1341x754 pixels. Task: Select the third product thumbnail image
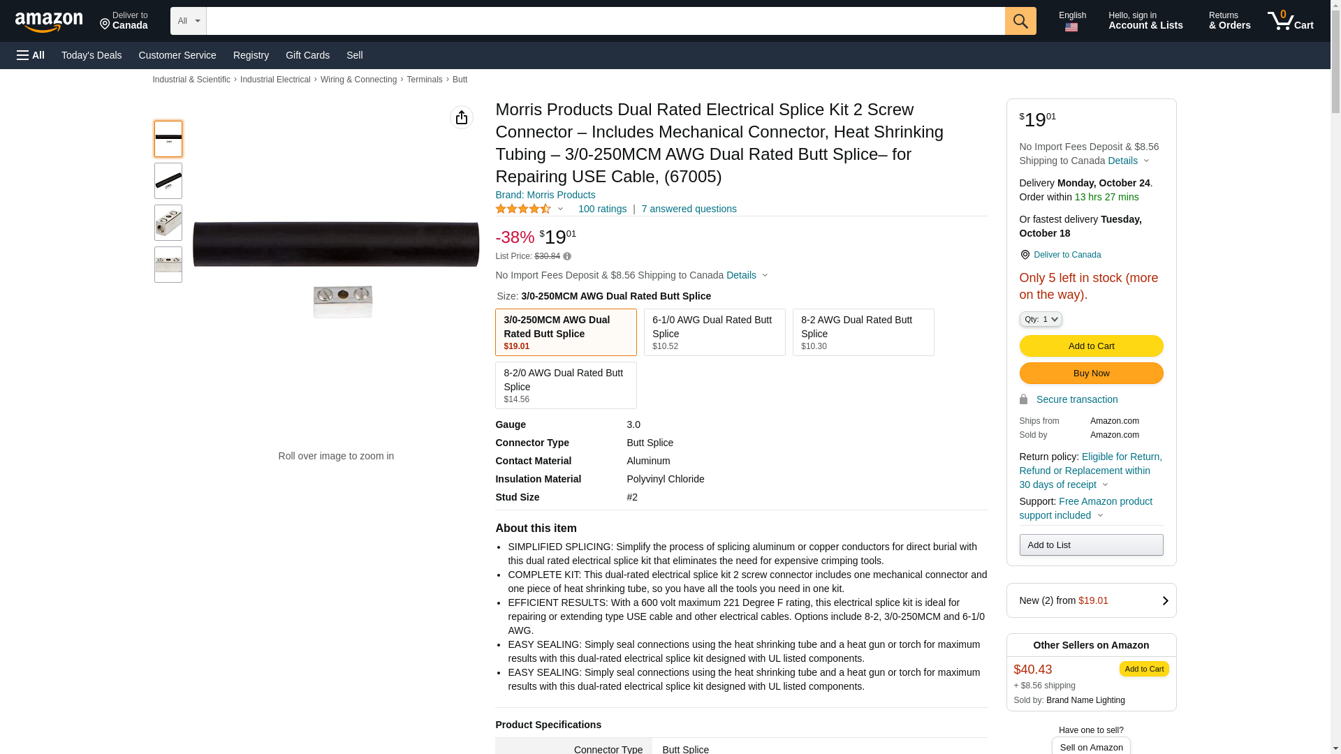click(x=168, y=223)
